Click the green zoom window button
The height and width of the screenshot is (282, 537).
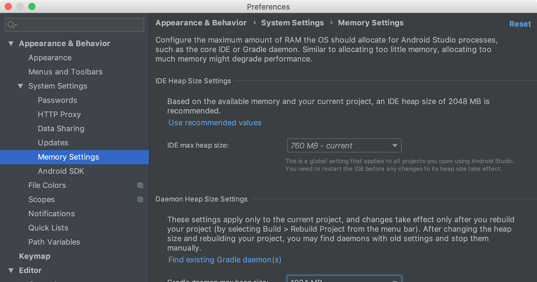[x=32, y=7]
